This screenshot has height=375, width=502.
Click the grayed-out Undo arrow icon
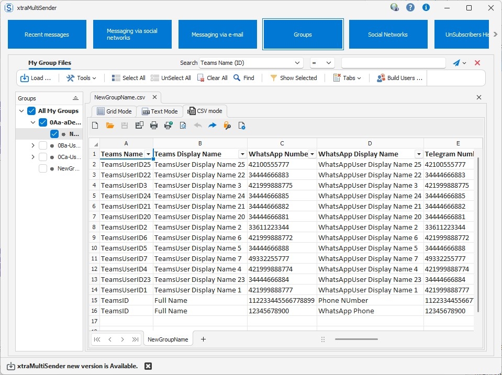pyautogui.click(x=198, y=126)
